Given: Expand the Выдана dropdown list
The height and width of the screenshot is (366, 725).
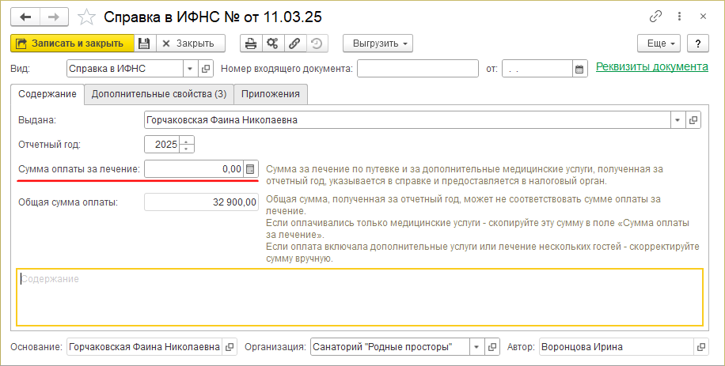Looking at the screenshot, I should [x=678, y=120].
